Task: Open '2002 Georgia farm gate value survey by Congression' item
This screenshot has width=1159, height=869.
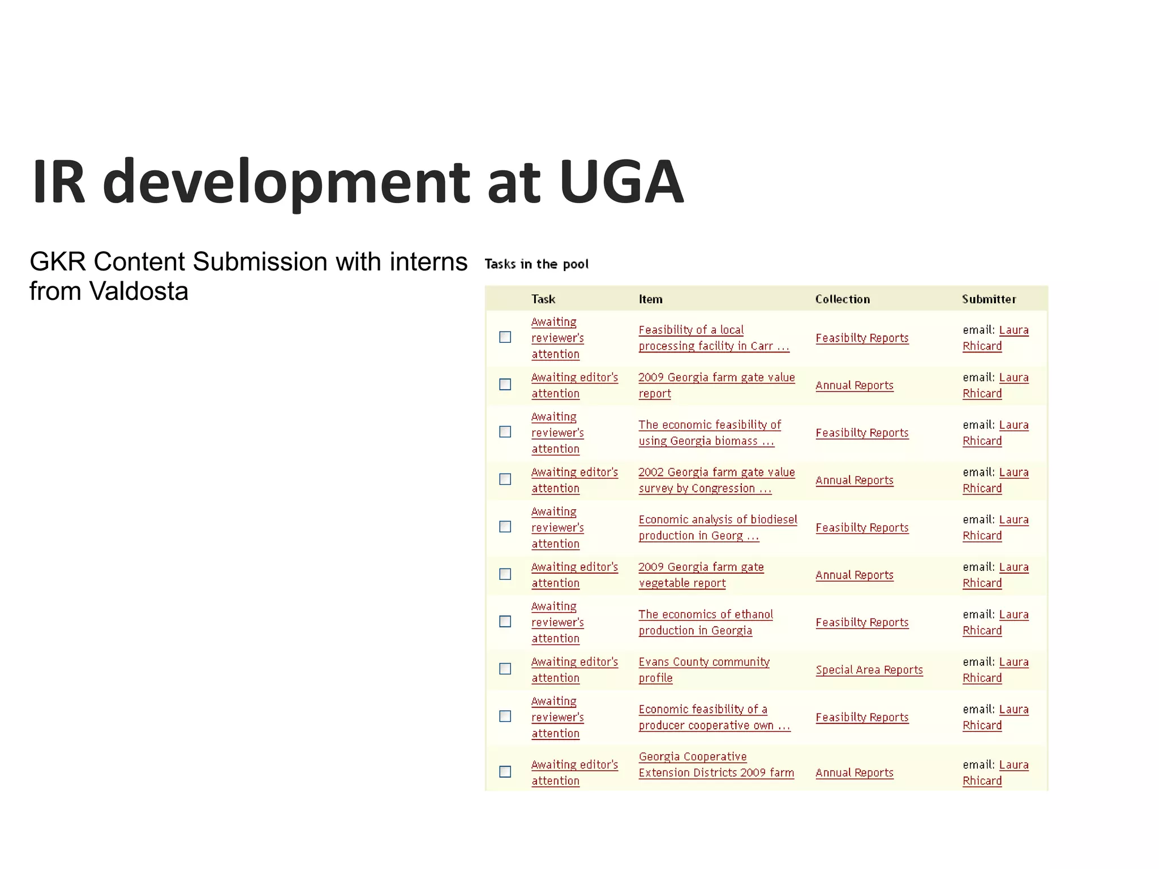Action: click(x=716, y=480)
